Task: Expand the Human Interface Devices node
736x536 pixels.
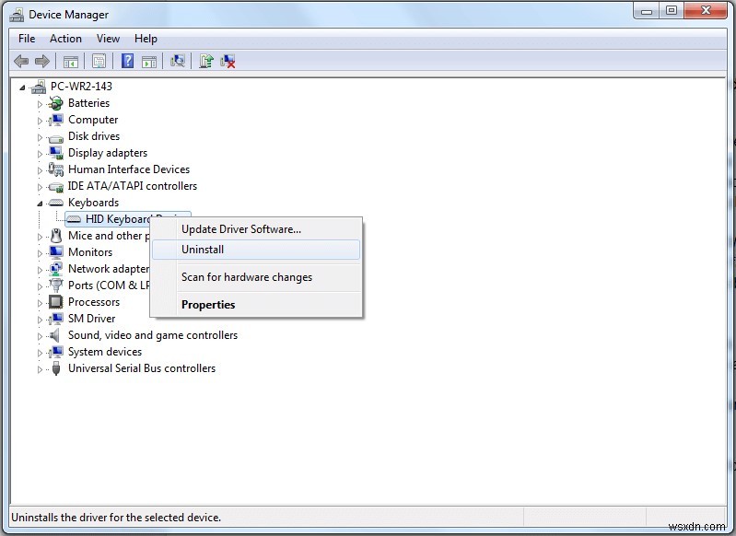Action: click(x=40, y=171)
